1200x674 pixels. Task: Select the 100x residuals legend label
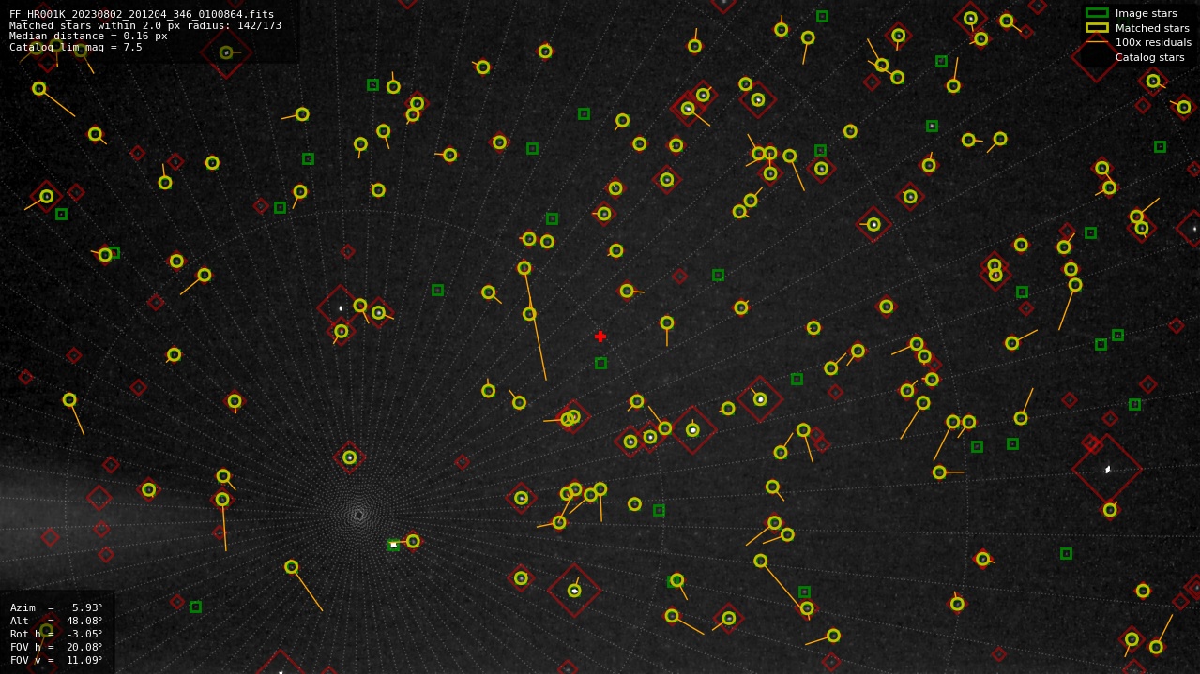(x=1153, y=42)
